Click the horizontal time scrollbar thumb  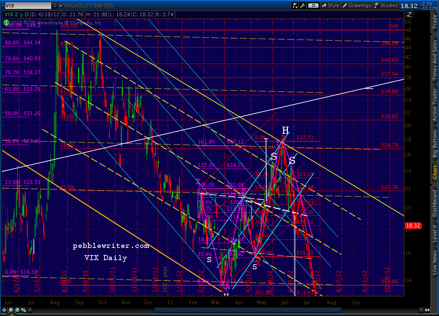248,310
